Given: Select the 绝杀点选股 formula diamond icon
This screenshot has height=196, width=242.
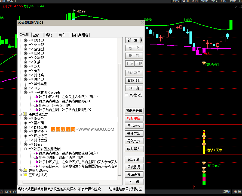Looking at the screenshot, I should [x=37, y=158].
